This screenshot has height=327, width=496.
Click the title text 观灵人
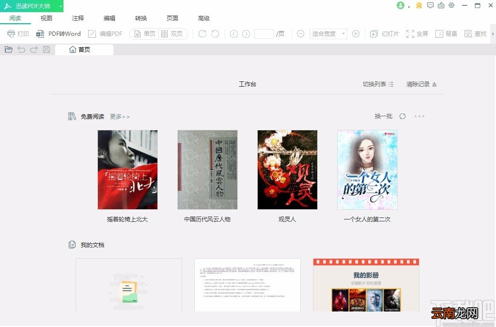click(x=287, y=219)
